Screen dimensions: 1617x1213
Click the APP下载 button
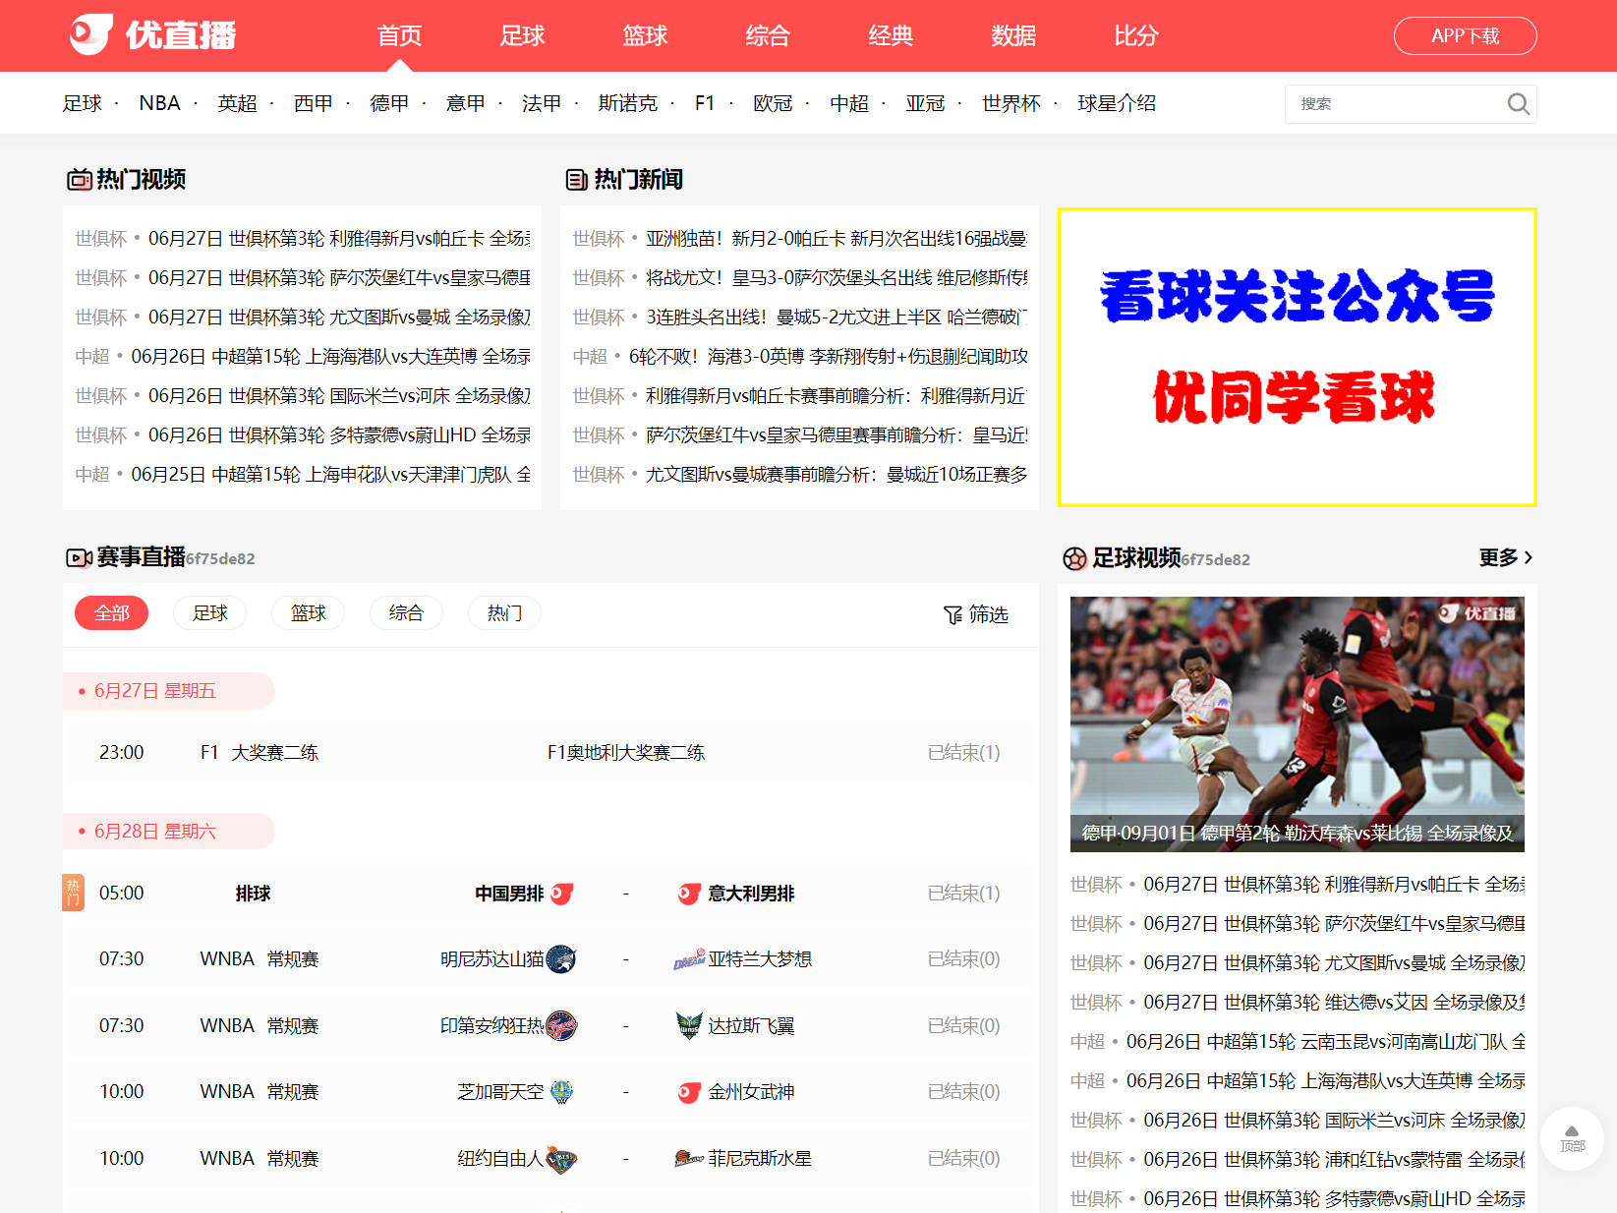coord(1465,36)
